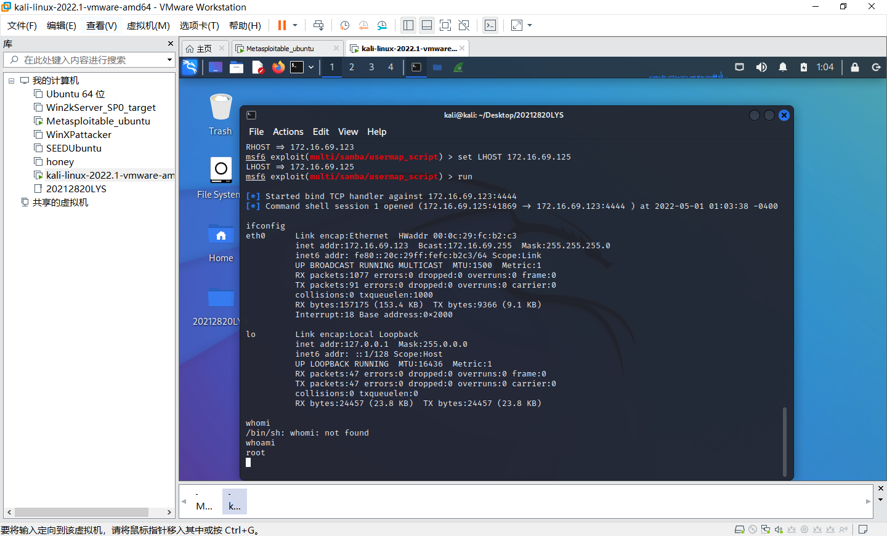Select the Metasploitable thumbnail labeled M...
This screenshot has width=887, height=536.
click(205, 501)
